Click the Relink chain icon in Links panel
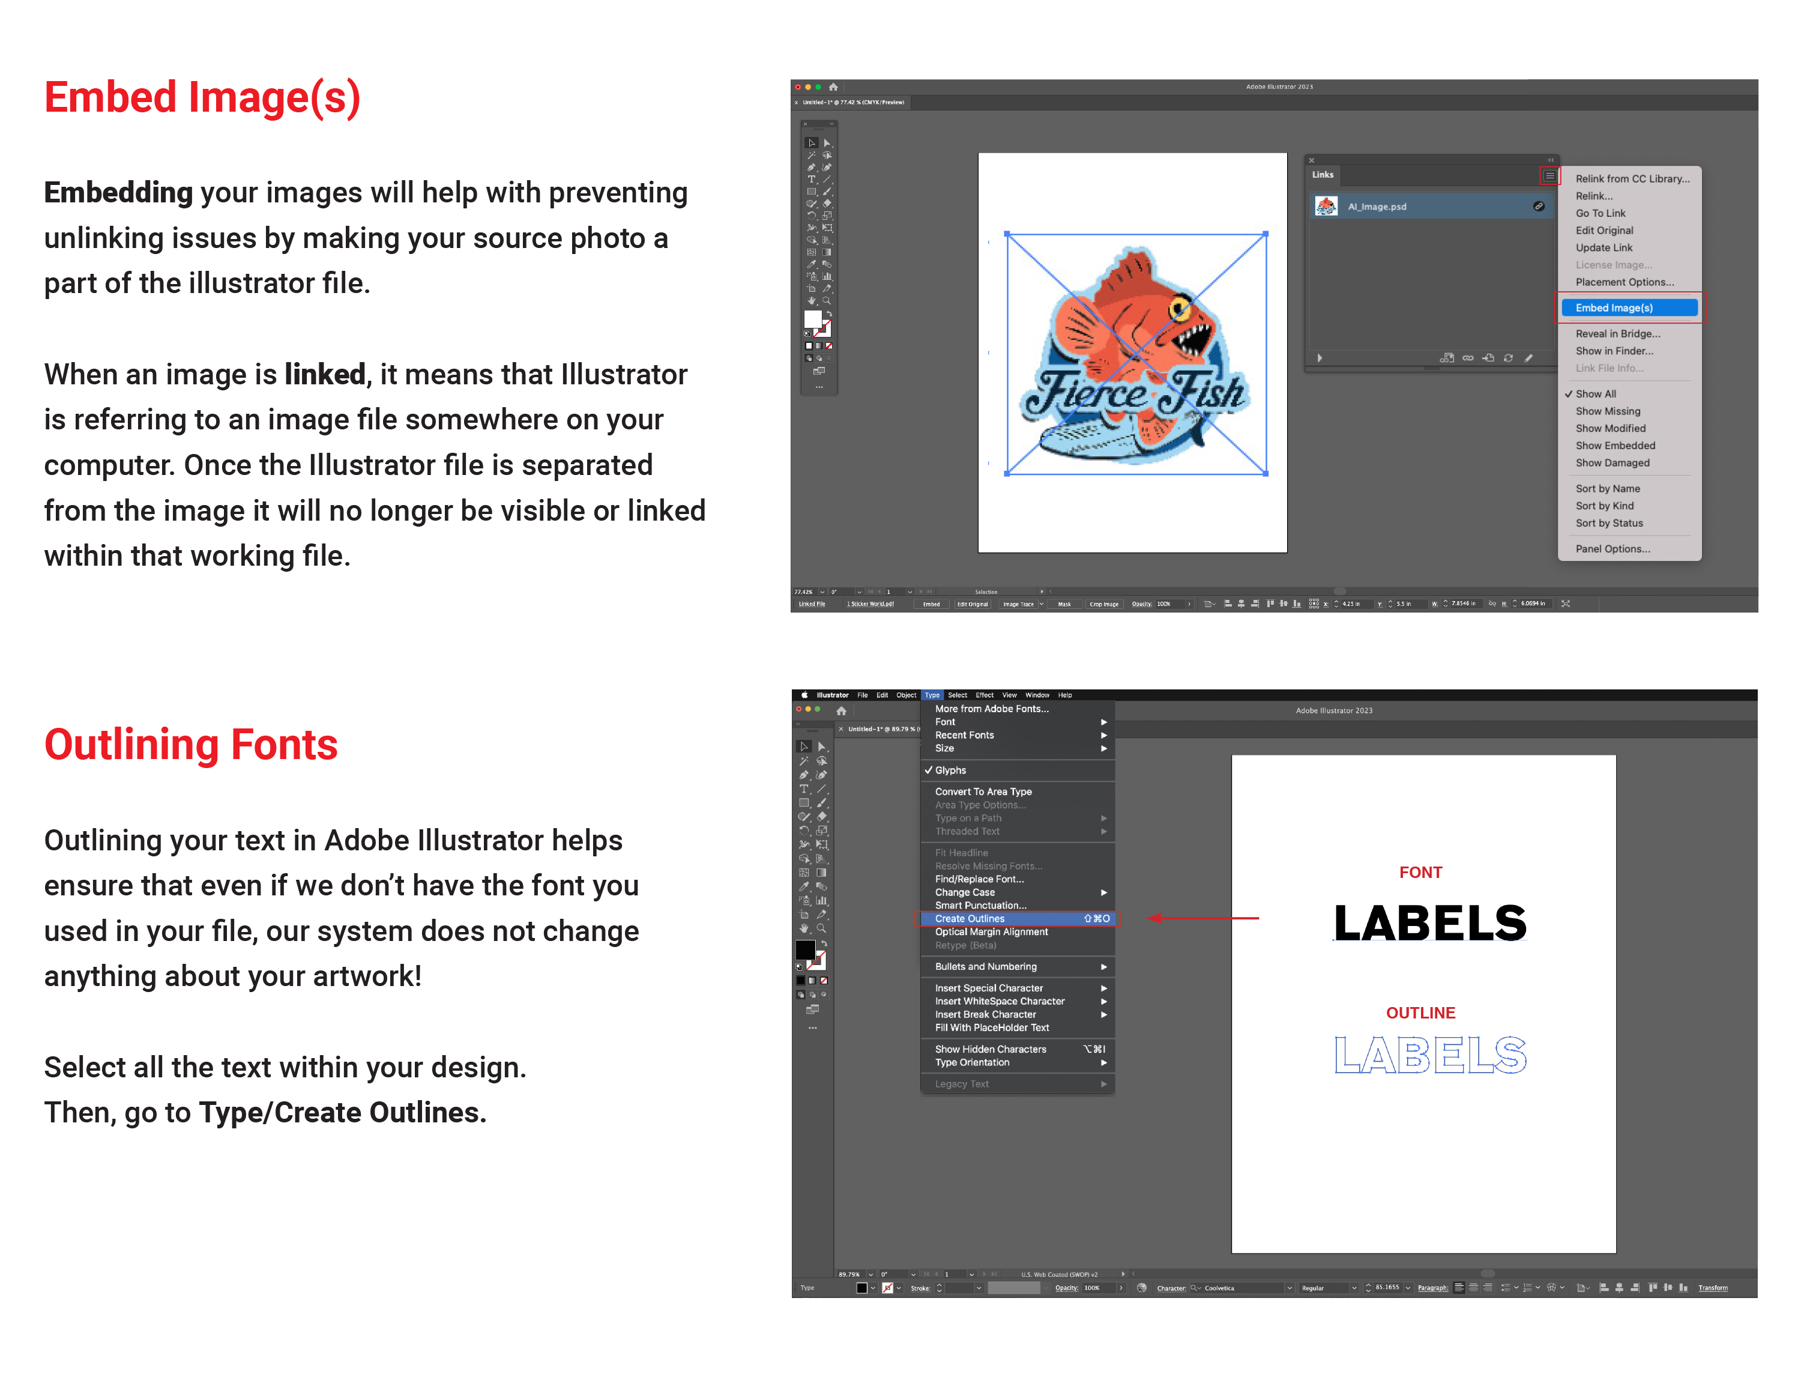Viewport: 1801px width, 1383px height. click(1468, 358)
